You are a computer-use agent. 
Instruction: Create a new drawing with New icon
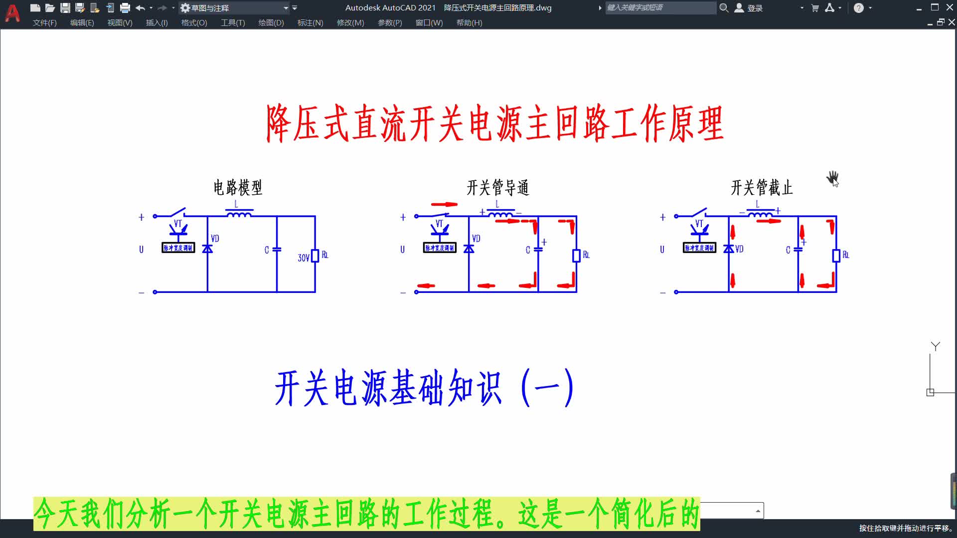(35, 8)
